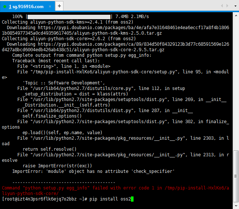Click the green connection status dot

5,7
